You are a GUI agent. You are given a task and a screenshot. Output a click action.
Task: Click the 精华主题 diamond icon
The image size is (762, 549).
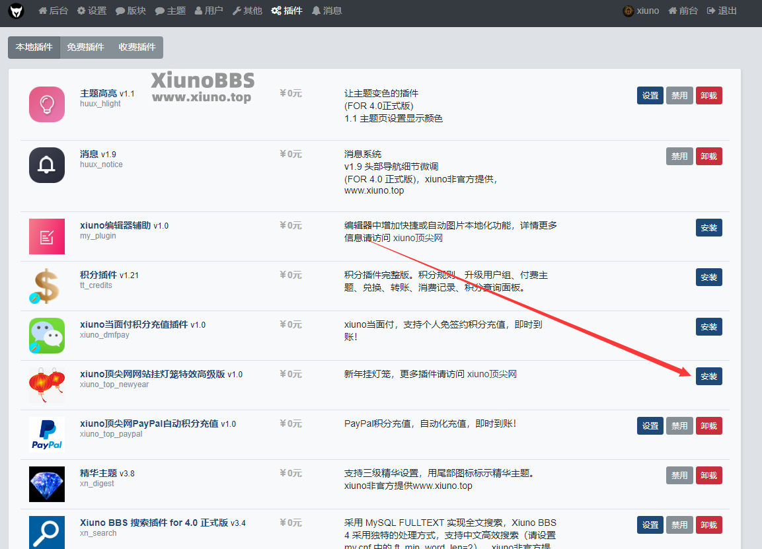[x=47, y=484]
